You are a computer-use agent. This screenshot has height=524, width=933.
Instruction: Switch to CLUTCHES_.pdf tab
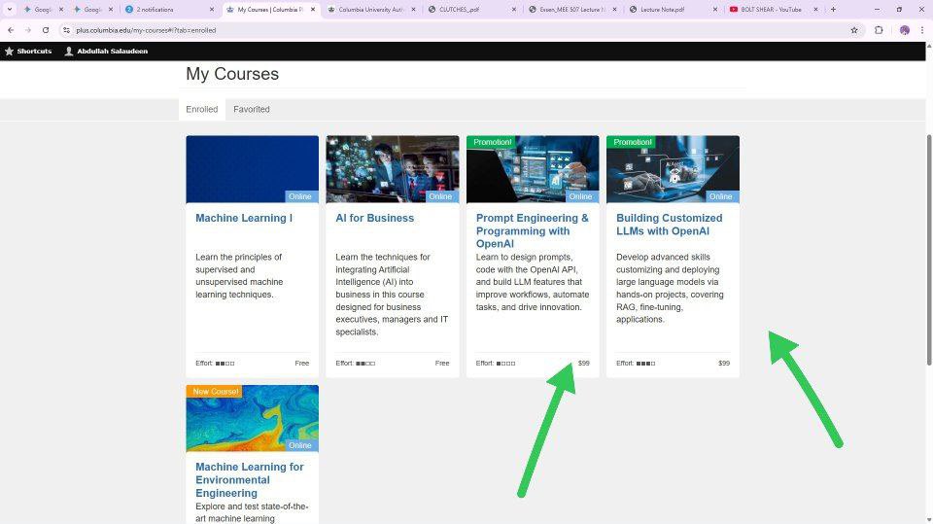point(472,10)
